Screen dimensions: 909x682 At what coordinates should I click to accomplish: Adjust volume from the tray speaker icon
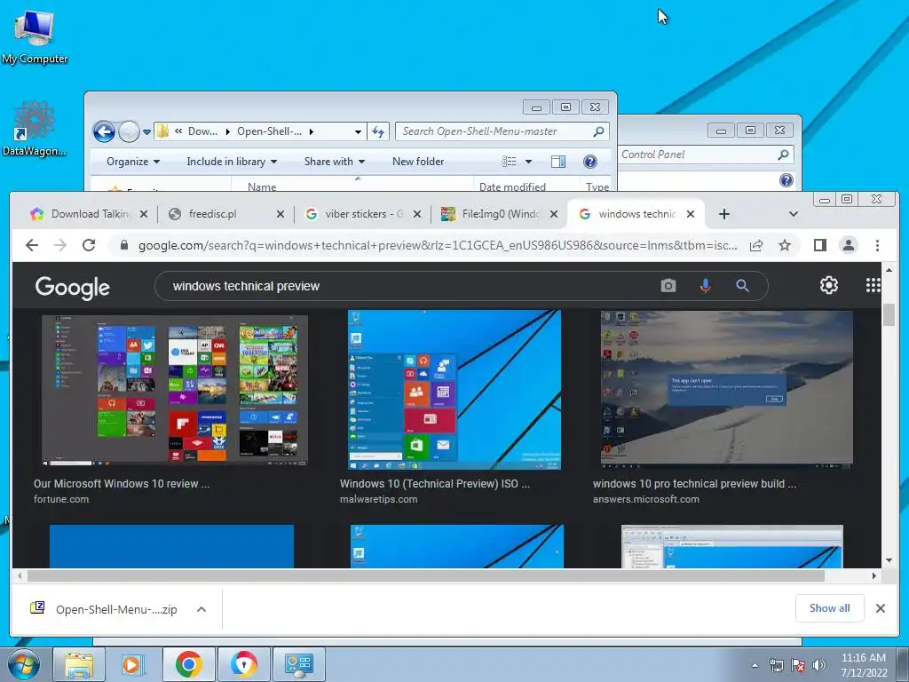(x=819, y=665)
